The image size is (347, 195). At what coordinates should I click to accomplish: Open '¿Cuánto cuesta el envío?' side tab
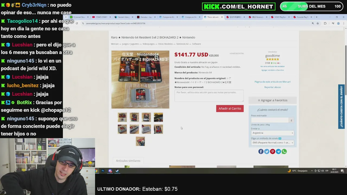tap(341, 107)
